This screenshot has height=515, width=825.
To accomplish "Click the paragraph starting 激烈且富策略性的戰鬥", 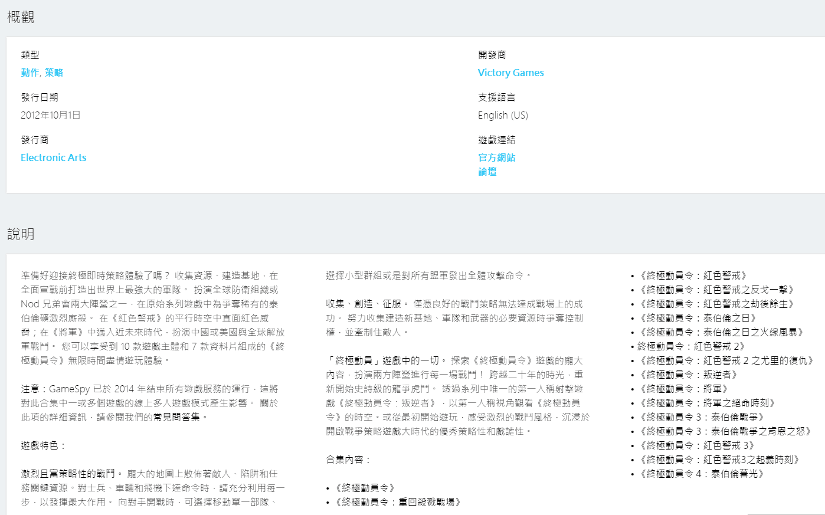I will coord(153,488).
